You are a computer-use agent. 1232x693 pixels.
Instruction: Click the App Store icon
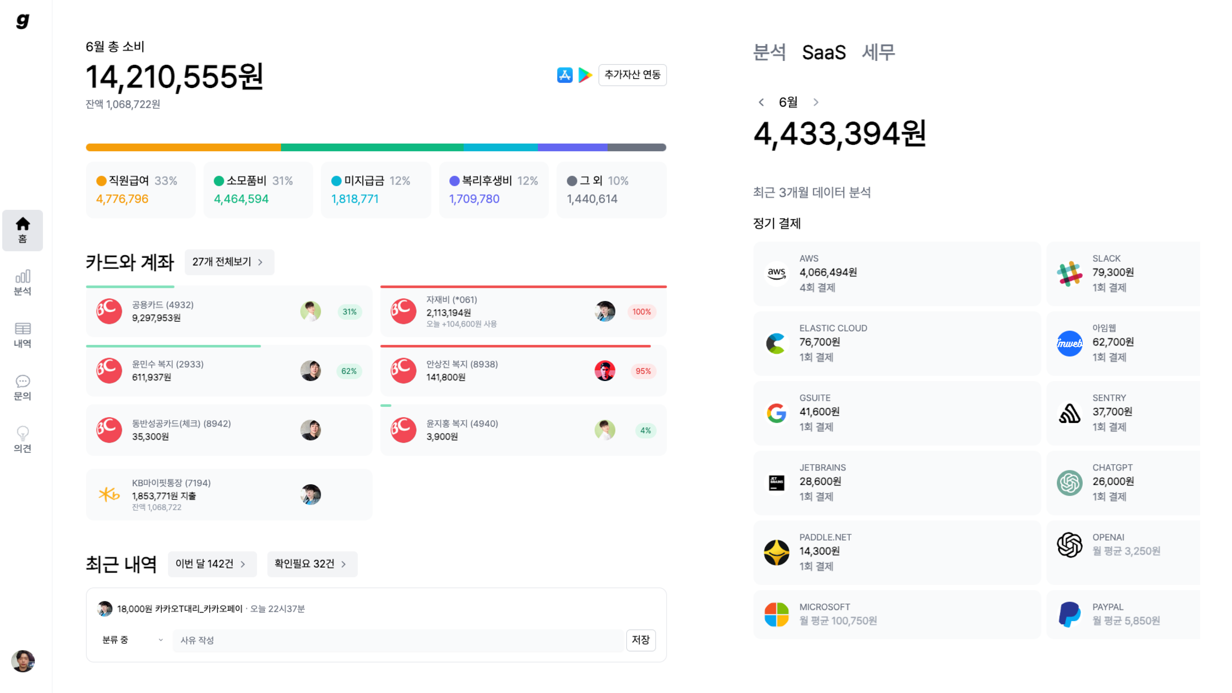(x=565, y=75)
